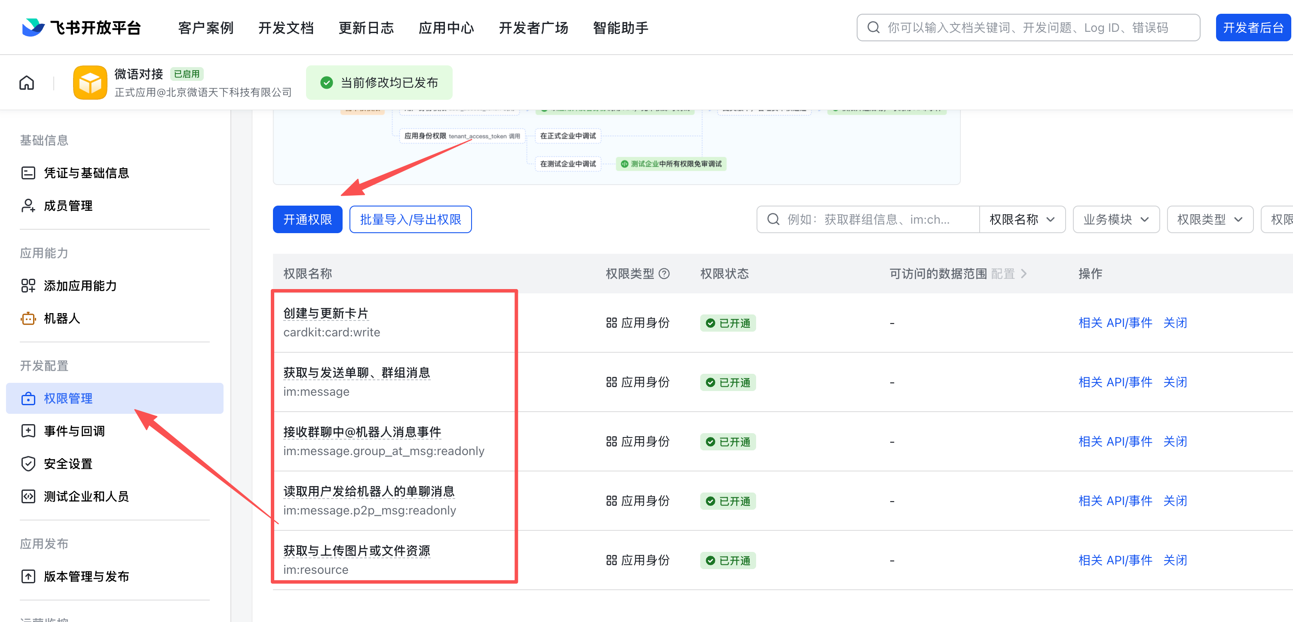The height and width of the screenshot is (622, 1293).
Task: Open 成员管理 in the sidebar
Action: click(68, 206)
